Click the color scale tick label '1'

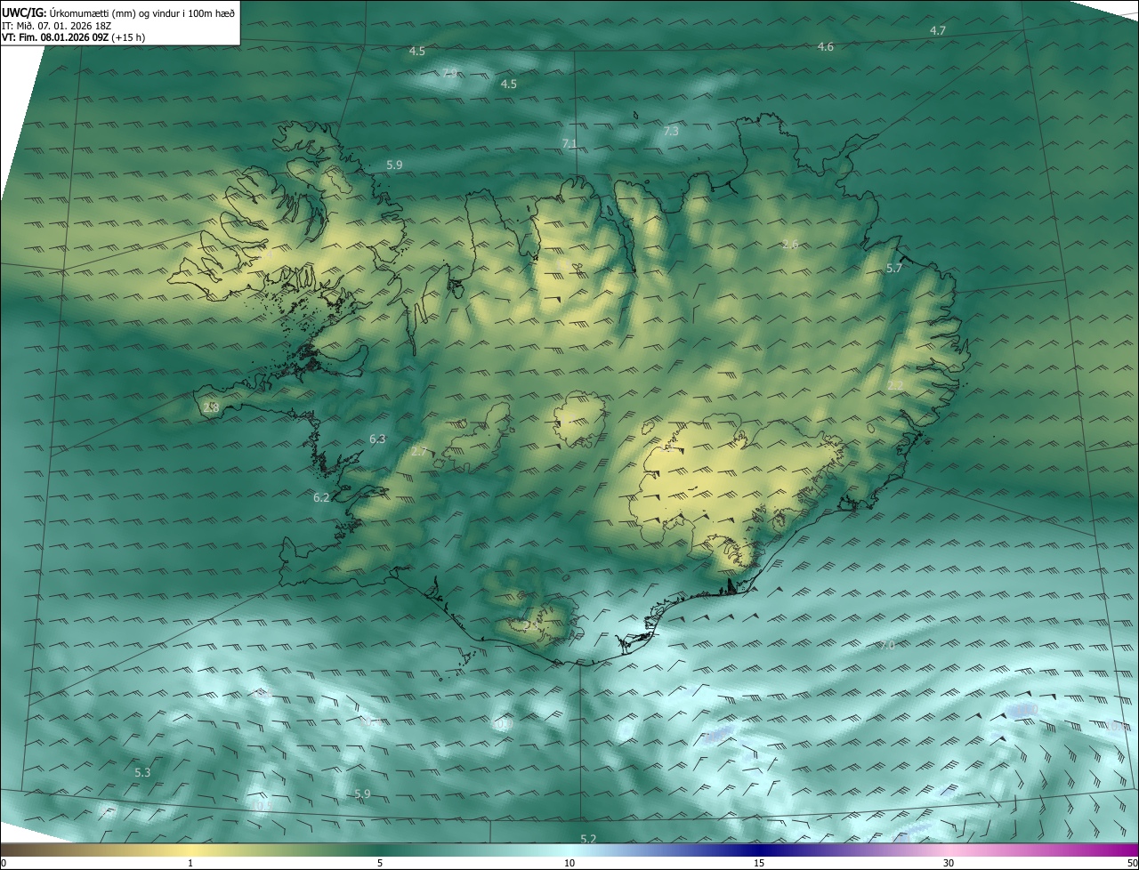190,863
